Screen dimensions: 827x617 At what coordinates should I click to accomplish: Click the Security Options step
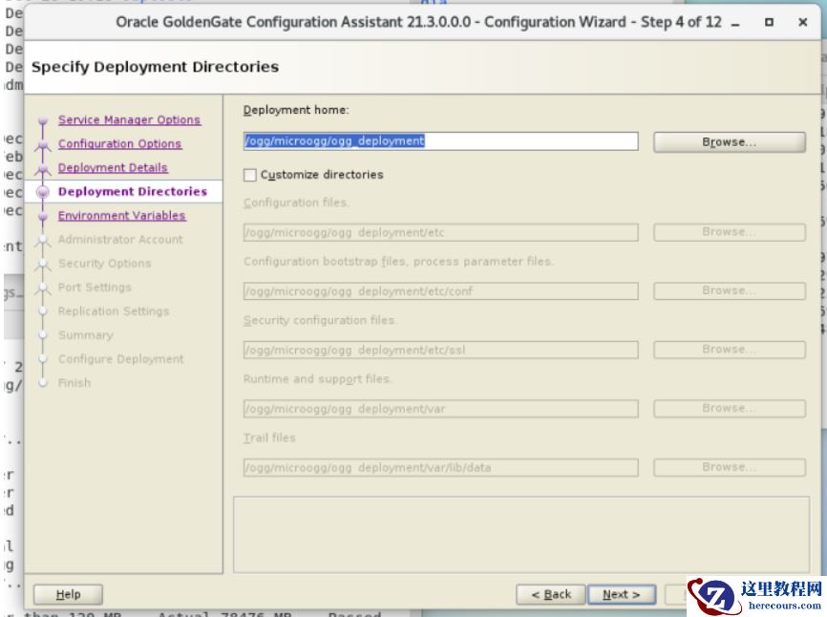coord(104,264)
